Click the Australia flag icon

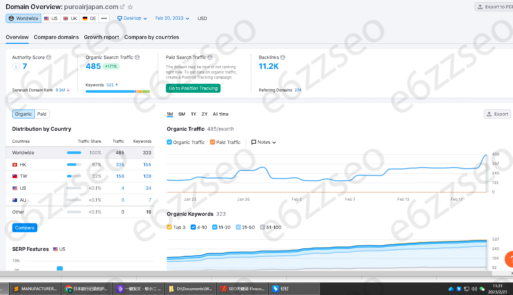click(15, 200)
